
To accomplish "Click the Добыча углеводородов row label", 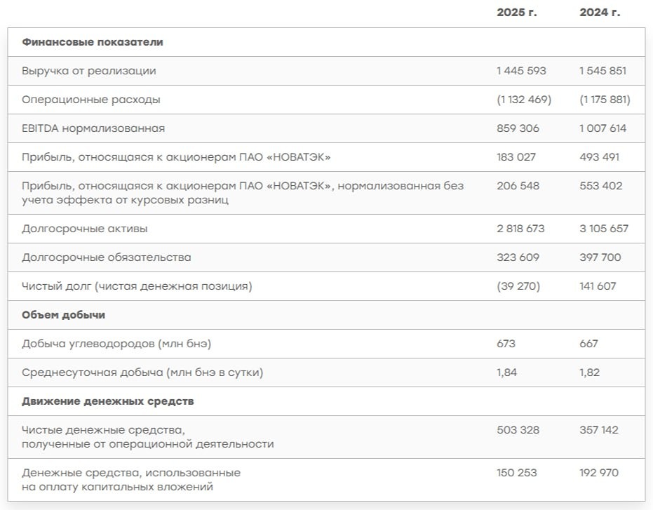I will click(x=116, y=344).
